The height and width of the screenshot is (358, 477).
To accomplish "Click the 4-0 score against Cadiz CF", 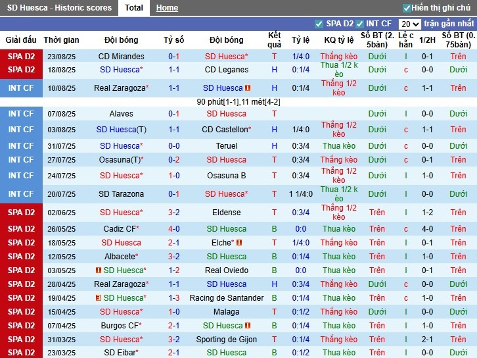I will (173, 229).
